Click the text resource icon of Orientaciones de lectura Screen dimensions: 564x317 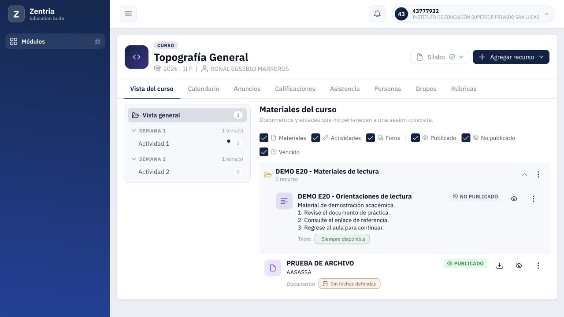[284, 201]
